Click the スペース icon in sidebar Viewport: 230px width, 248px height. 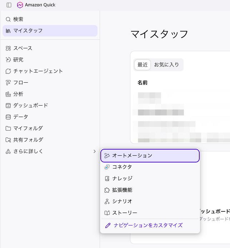click(8, 48)
